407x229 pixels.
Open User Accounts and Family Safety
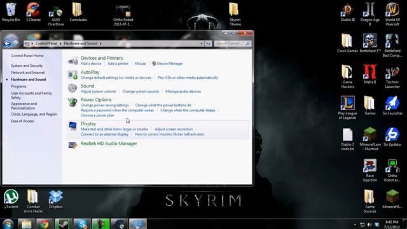31,95
